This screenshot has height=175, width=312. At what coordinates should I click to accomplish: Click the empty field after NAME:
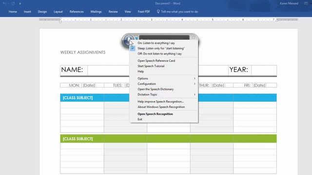pyautogui.click(x=108, y=70)
